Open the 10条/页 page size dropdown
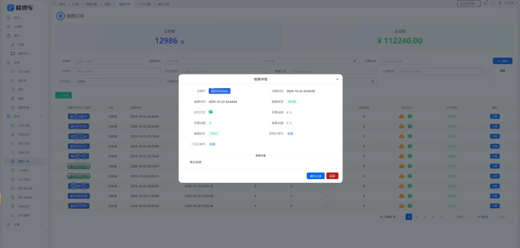520x248 pixels. [485, 217]
